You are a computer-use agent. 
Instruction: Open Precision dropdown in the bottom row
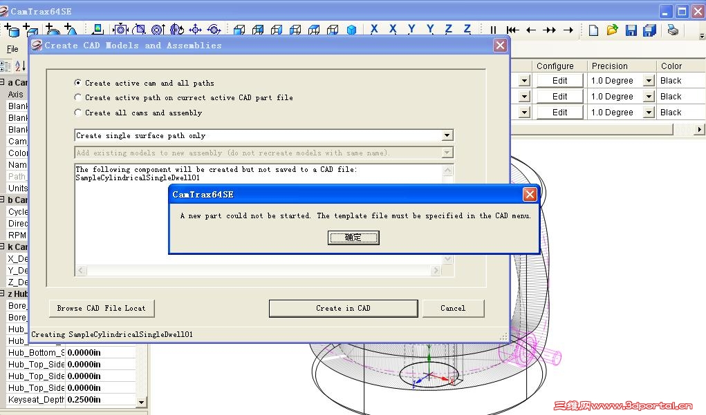pos(649,113)
